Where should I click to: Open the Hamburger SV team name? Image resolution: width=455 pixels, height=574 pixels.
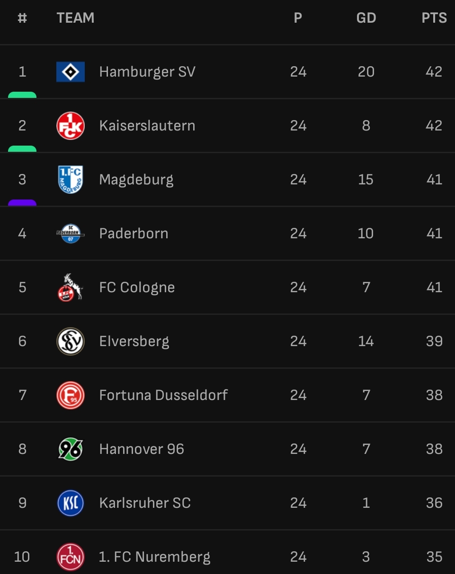(x=147, y=72)
